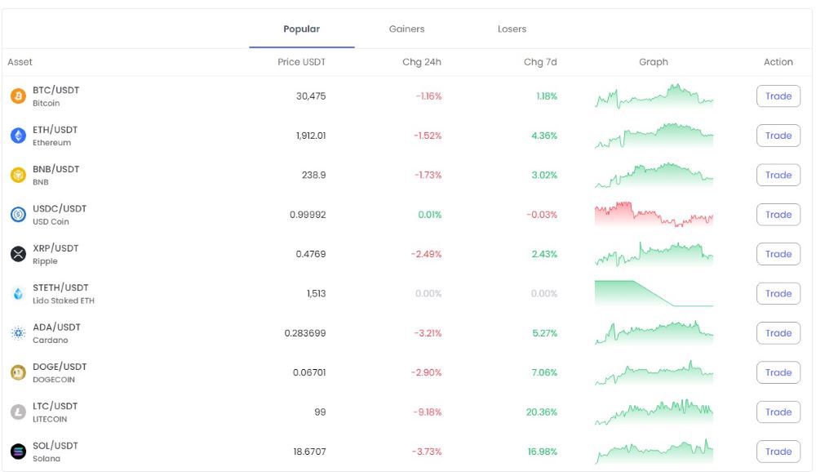Click the Lido Staked ETH icon
Screen dimensions: 816x472
tap(18, 293)
